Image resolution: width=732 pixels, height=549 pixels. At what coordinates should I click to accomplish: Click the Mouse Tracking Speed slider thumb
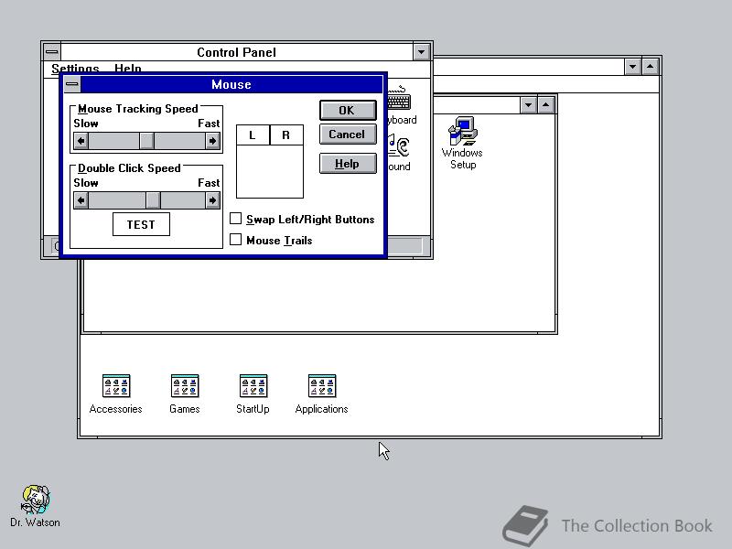(146, 141)
